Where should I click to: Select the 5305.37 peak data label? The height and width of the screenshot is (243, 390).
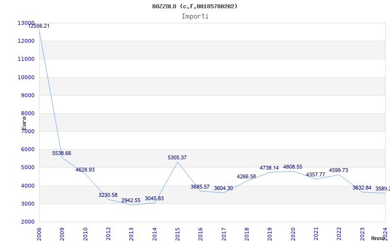(x=177, y=157)
